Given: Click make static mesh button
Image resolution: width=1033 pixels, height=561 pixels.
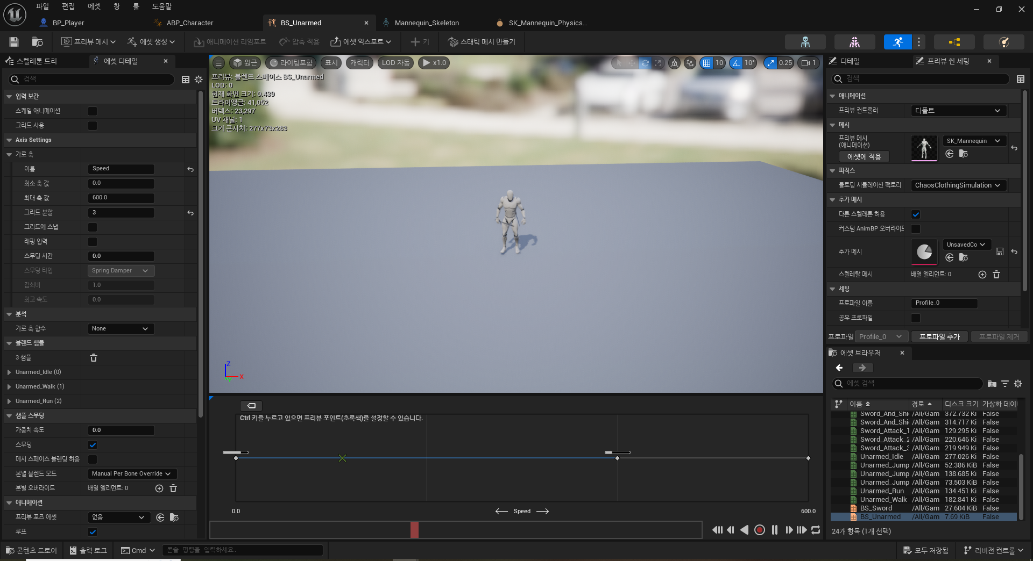Looking at the screenshot, I should click(x=482, y=42).
